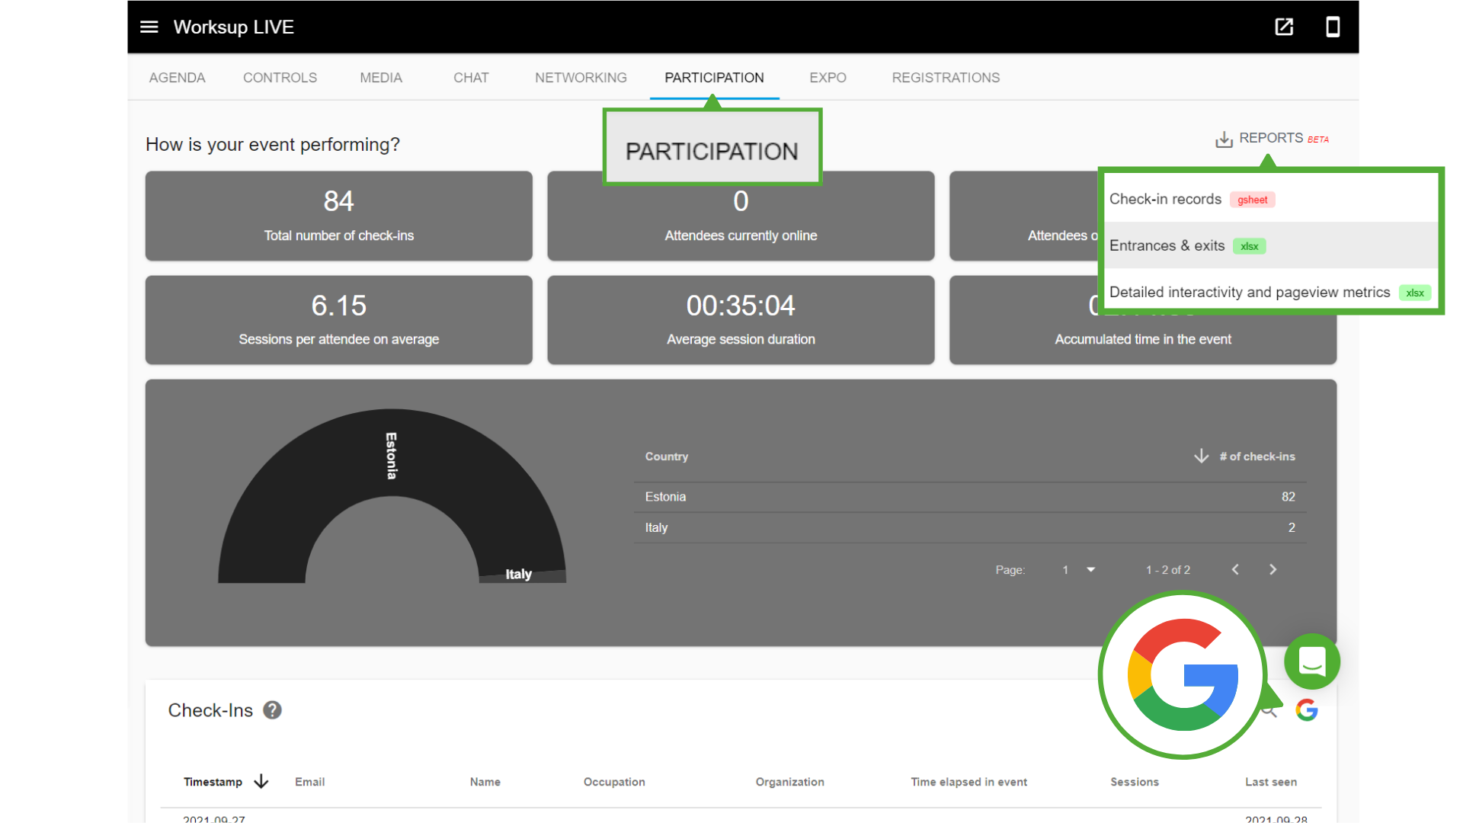The height and width of the screenshot is (823, 1463).
Task: Go to previous page of countries
Action: tap(1235, 570)
